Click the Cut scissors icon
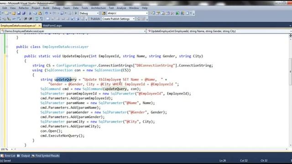The image size is (292, 164). point(30,13)
